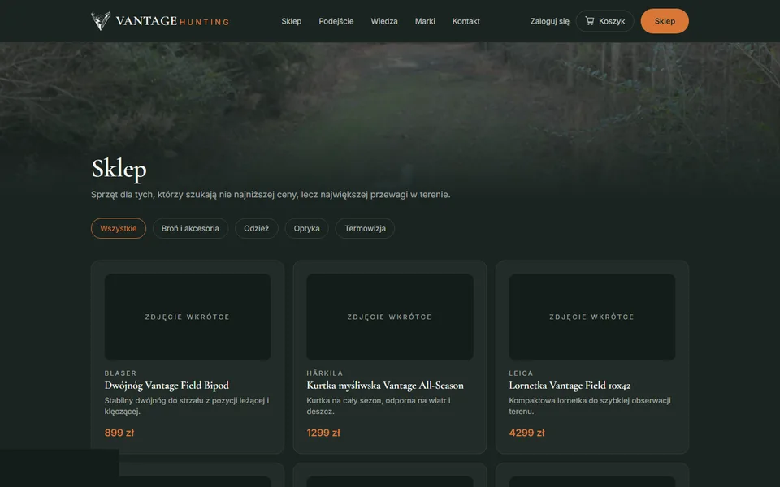Open the Koszyk cart button

point(604,21)
